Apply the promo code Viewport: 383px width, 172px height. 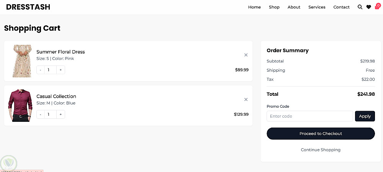point(365,116)
